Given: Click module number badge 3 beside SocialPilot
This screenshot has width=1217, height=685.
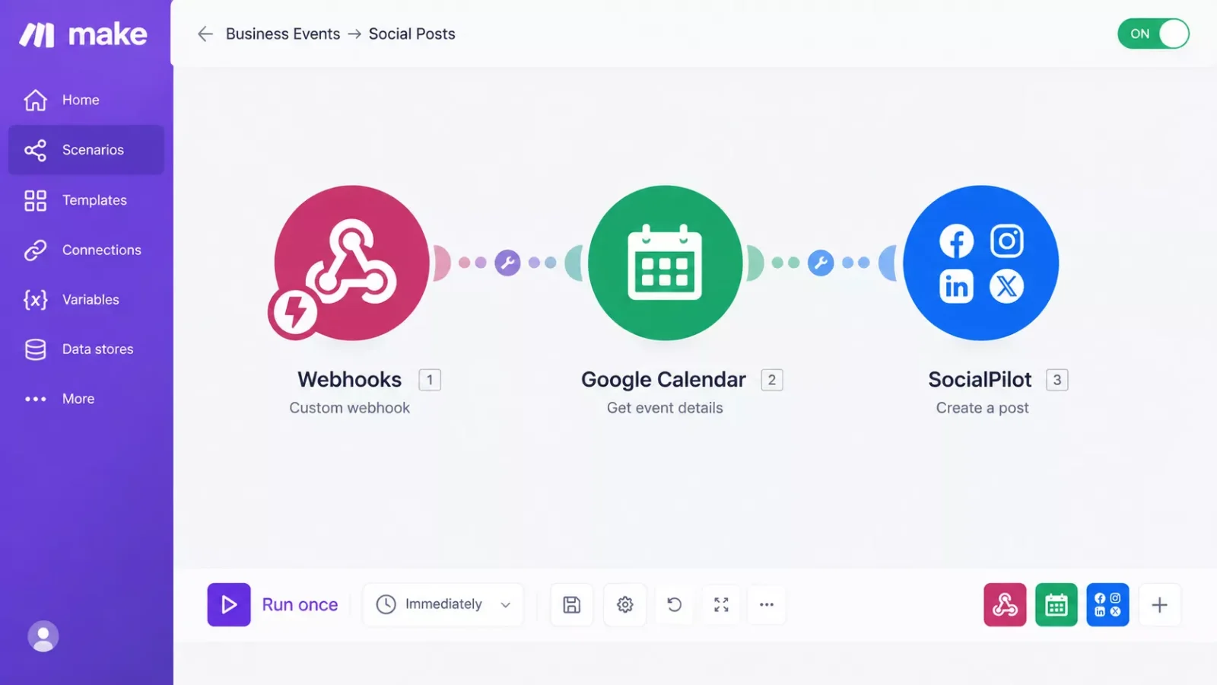Looking at the screenshot, I should point(1057,380).
